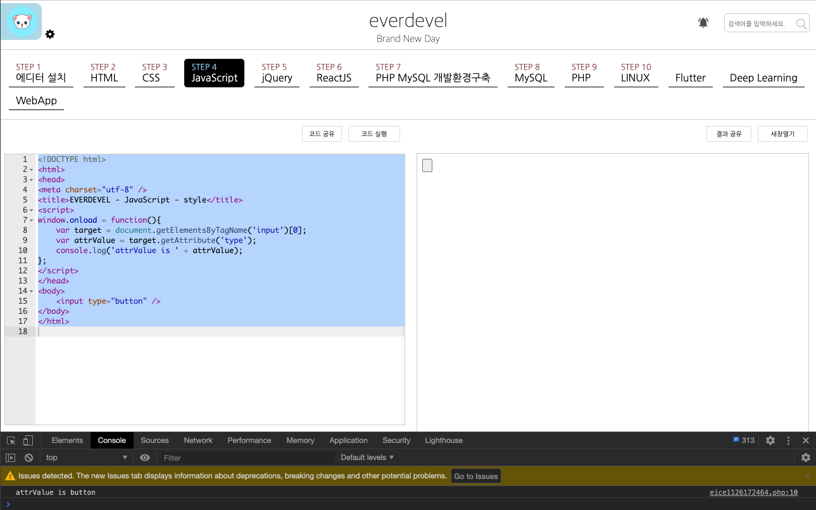Screen dimensions: 816x510
Task: Click the clear console icon
Action: coord(28,457)
